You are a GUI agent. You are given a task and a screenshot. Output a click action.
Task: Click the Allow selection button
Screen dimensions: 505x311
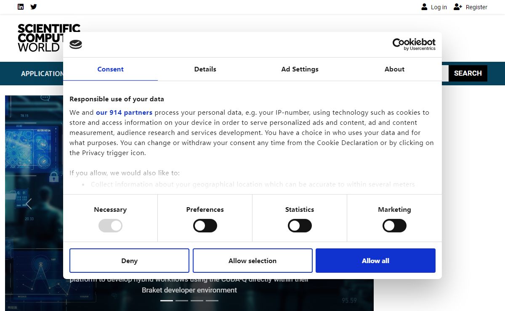pos(252,261)
